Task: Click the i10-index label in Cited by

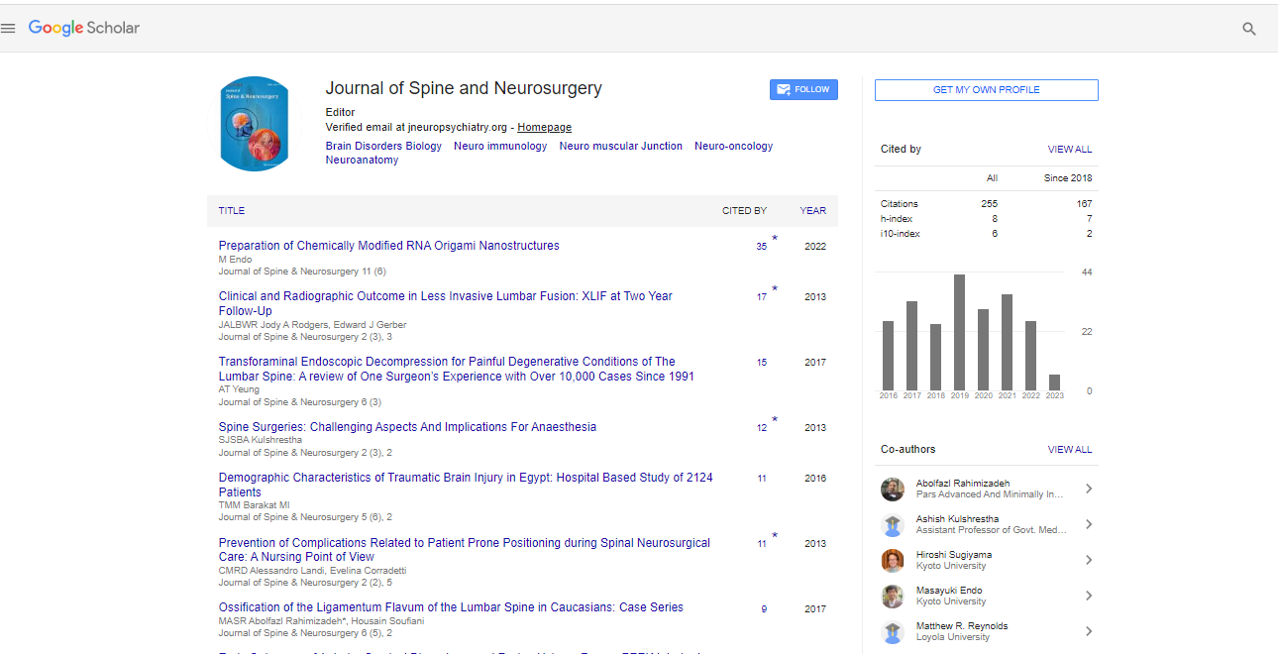Action: [x=901, y=234]
